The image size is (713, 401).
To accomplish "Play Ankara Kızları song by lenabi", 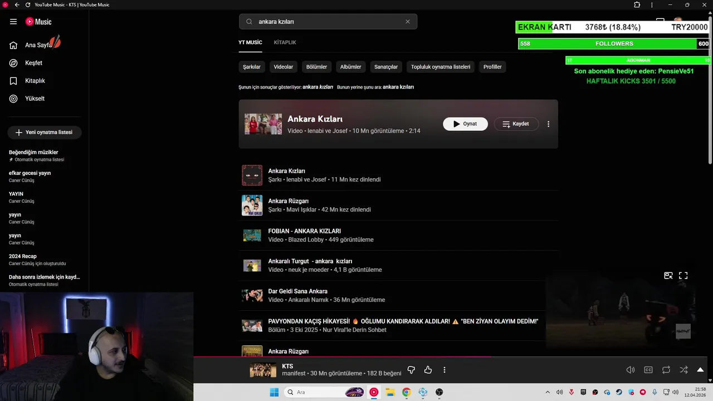I will pos(398,175).
